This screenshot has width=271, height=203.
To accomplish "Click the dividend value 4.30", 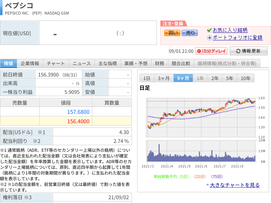I will coord(124,132).
